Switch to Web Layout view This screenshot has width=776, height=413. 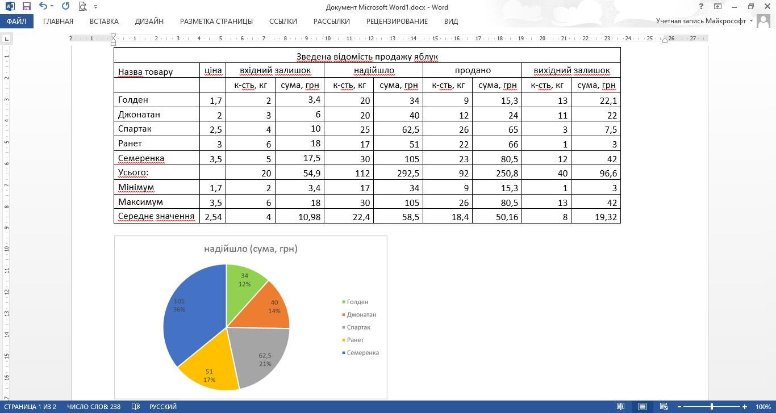[x=664, y=407]
